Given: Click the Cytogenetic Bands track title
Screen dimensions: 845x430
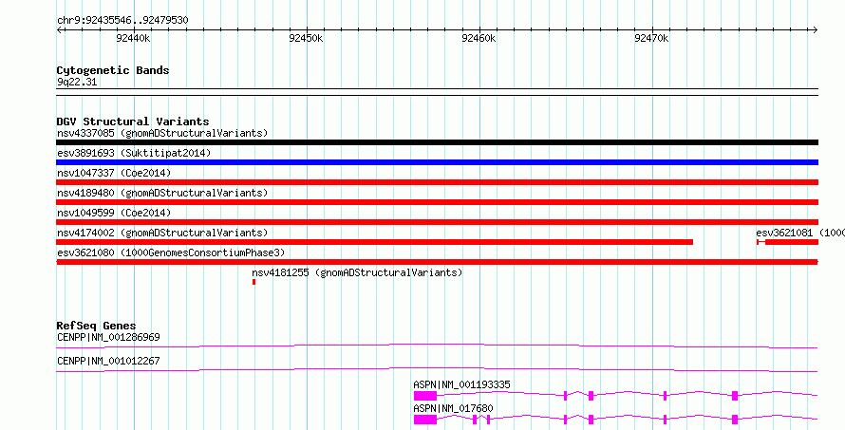Looking at the screenshot, I should point(113,70).
